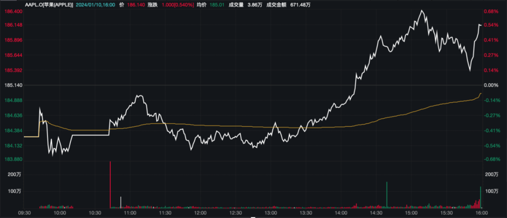The width and height of the screenshot is (507, 218).
Task: Click the 0.00% percent axis label
Action: coord(492,85)
